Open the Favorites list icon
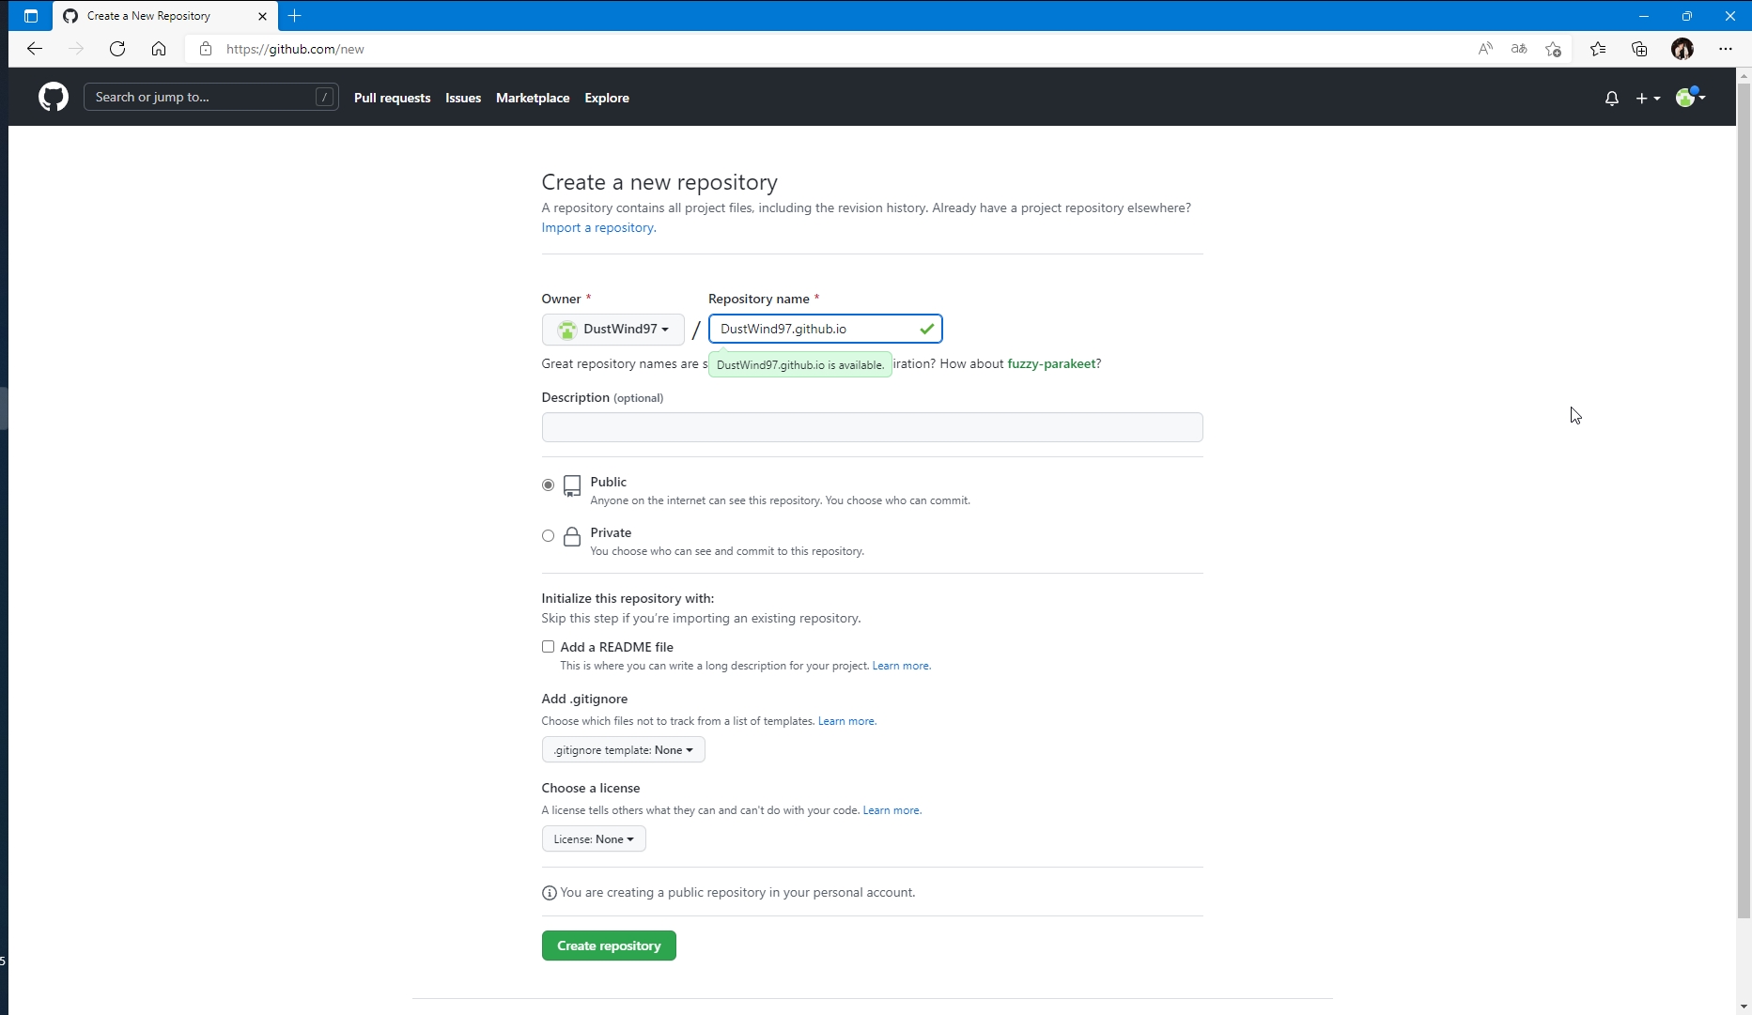Screen dimensions: 1752x1015 (x=1598, y=49)
